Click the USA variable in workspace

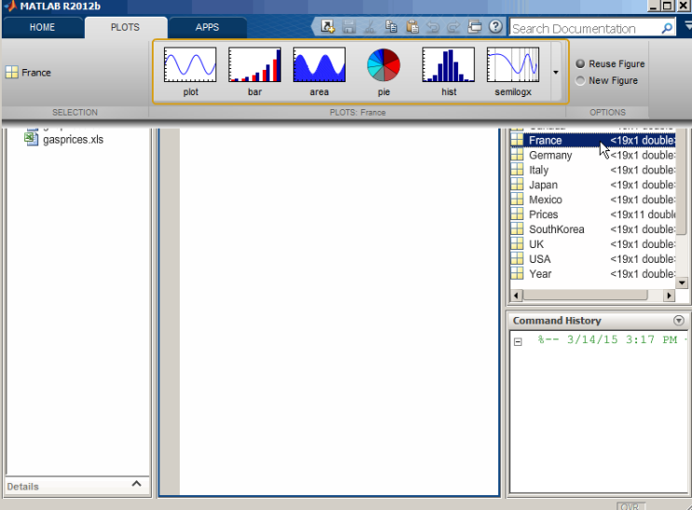click(592, 259)
